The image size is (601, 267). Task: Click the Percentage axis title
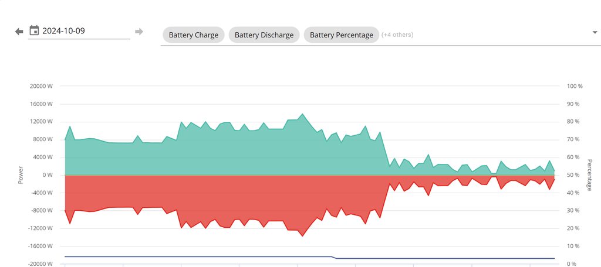pyautogui.click(x=589, y=174)
